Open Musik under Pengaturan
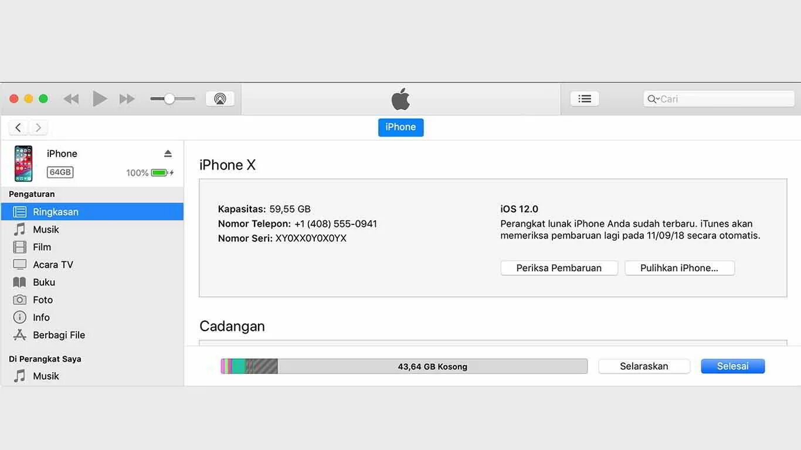 pyautogui.click(x=92, y=229)
